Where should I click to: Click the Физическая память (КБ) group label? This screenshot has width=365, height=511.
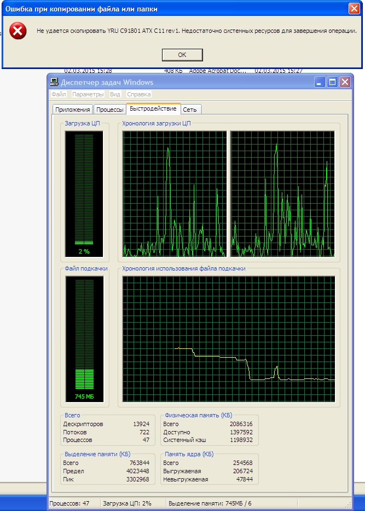198,415
